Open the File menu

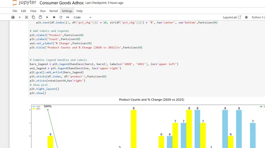tap(15, 11)
